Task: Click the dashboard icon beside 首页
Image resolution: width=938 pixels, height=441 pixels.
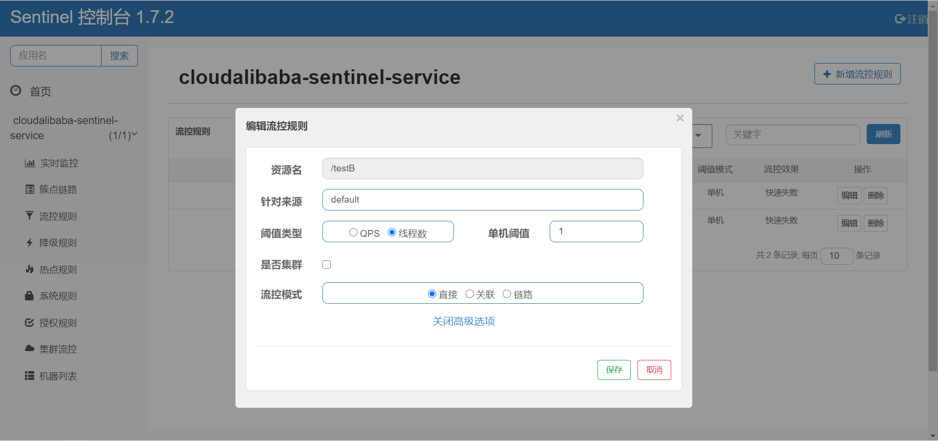Action: [x=16, y=90]
